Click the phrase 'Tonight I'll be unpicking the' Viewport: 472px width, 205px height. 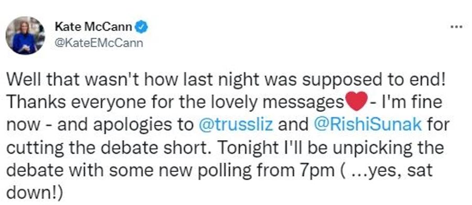329,148
